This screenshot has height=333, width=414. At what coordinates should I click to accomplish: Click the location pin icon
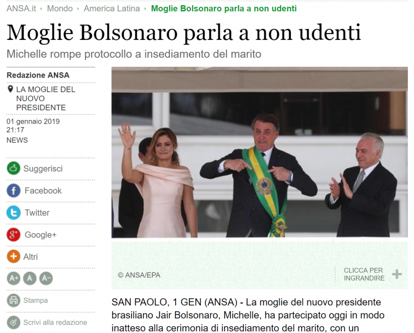pyautogui.click(x=10, y=89)
